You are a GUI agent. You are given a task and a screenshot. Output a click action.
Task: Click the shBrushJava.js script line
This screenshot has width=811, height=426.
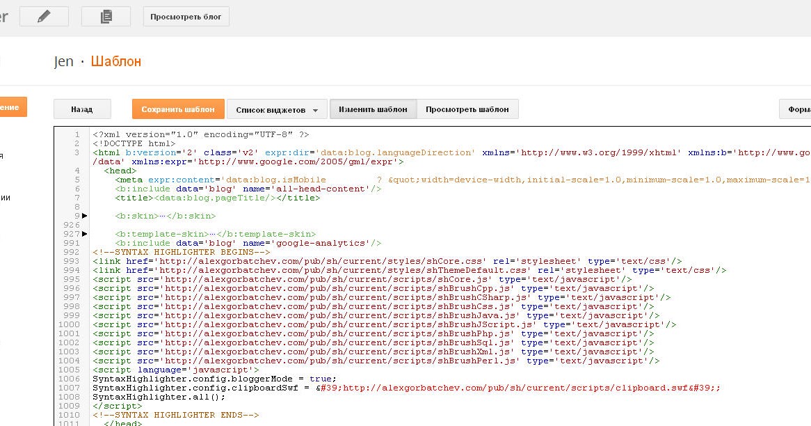pyautogui.click(x=376, y=316)
